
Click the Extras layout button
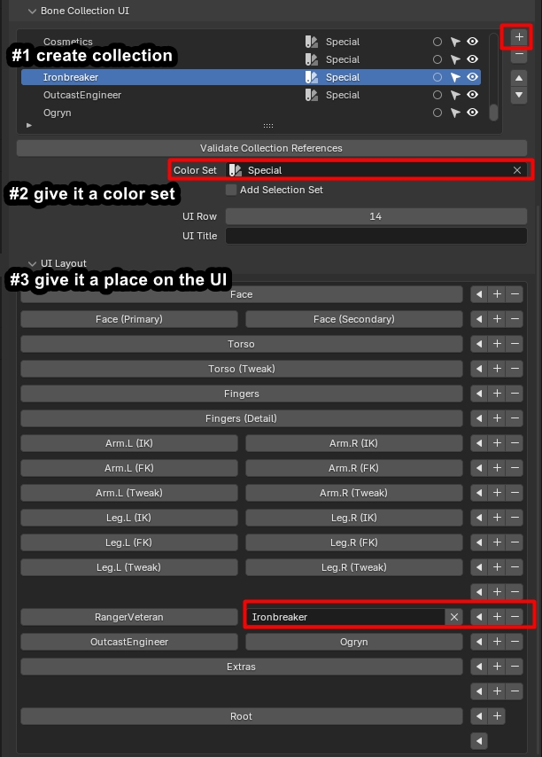point(242,667)
